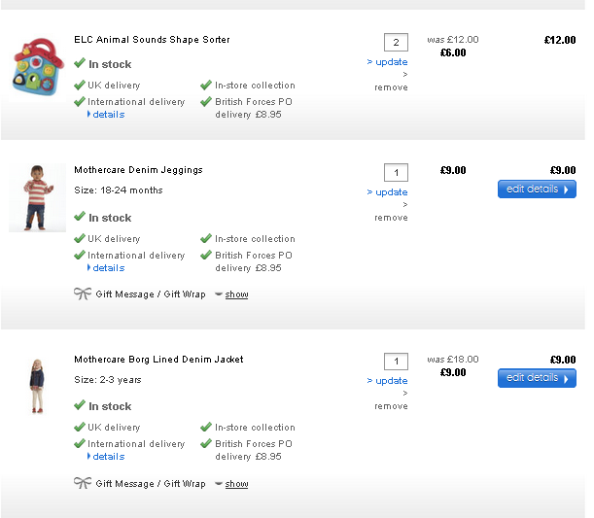Click the In-store collection checkmark for Denim Jacket

[206, 427]
